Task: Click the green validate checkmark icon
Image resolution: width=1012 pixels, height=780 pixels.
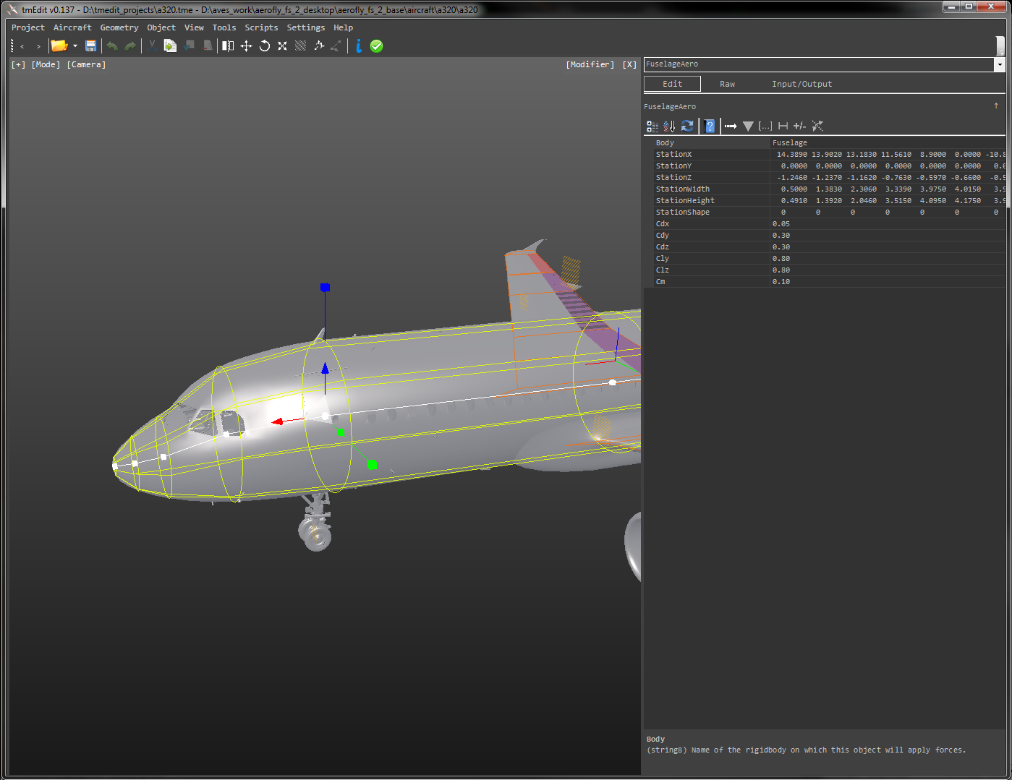Action: tap(376, 46)
